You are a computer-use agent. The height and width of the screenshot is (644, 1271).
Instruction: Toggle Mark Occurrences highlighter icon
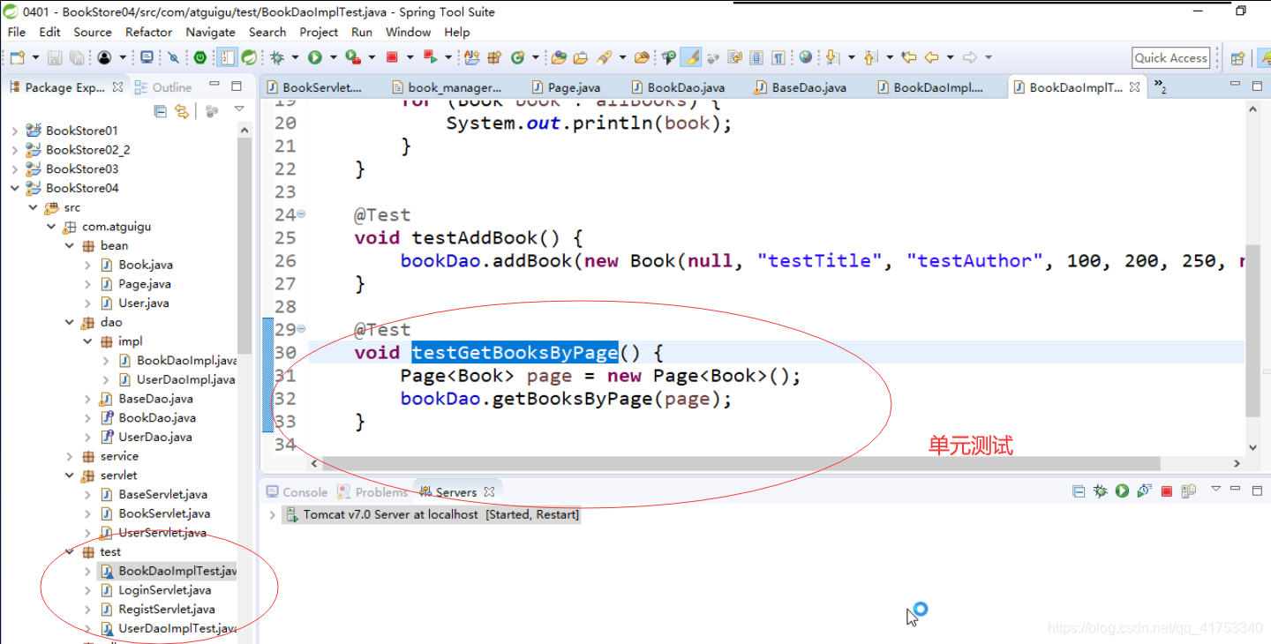(691, 57)
